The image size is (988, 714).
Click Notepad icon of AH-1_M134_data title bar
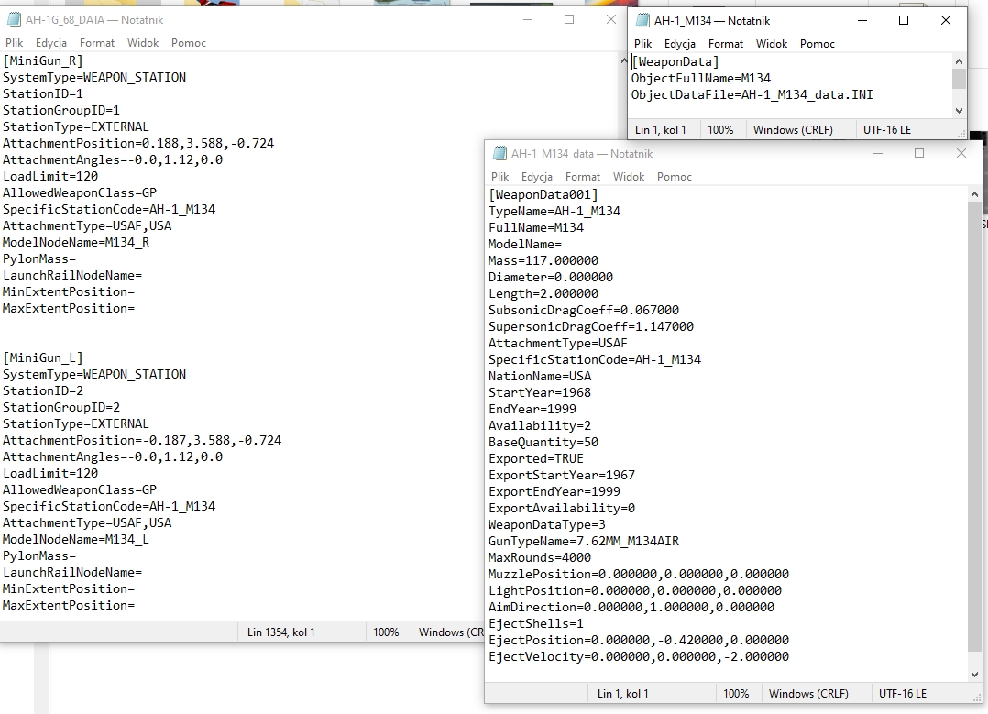499,153
